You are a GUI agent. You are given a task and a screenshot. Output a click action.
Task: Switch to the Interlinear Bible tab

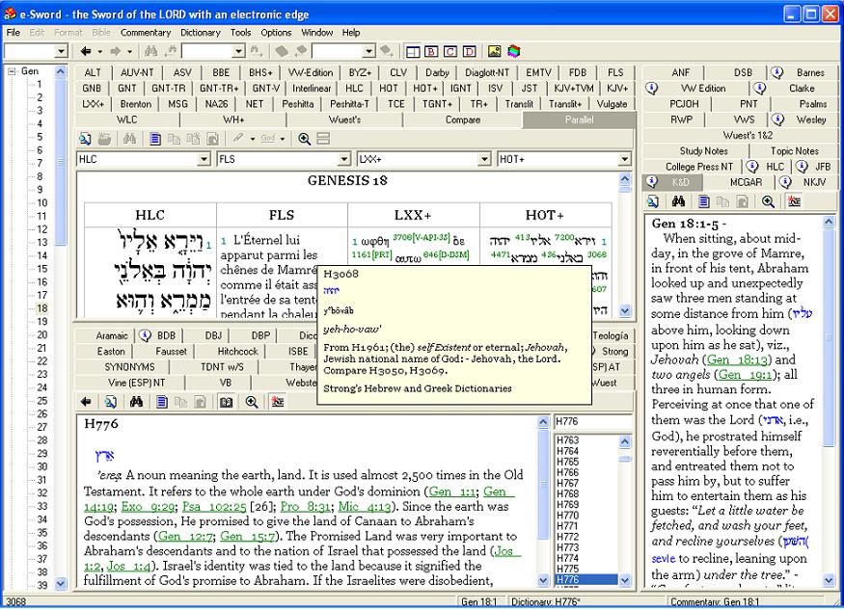312,89
